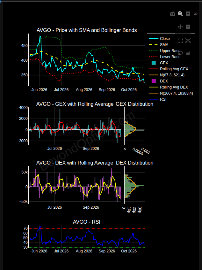Screen dimensions: 202x270
Task: Click the magenta DEX legend swatch
Action: coord(154,81)
